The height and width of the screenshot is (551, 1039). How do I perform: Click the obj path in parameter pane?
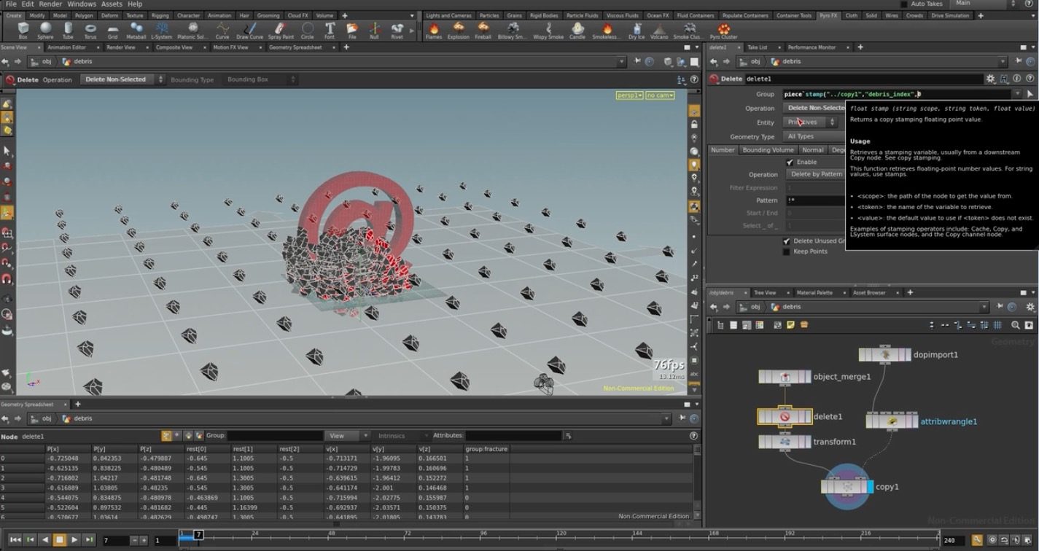755,62
